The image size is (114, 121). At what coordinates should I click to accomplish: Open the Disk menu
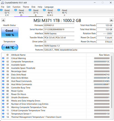pyautogui.click(x=33, y=7)
